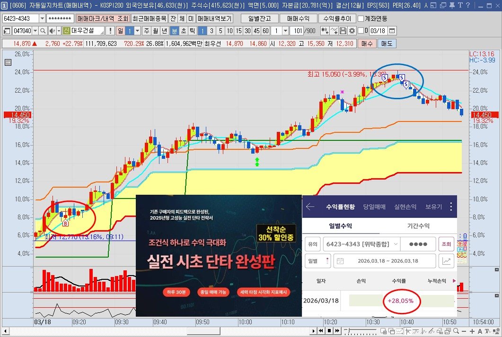Open the date picker calendar icon
The width and height of the screenshot is (502, 337).
click(x=392, y=31)
